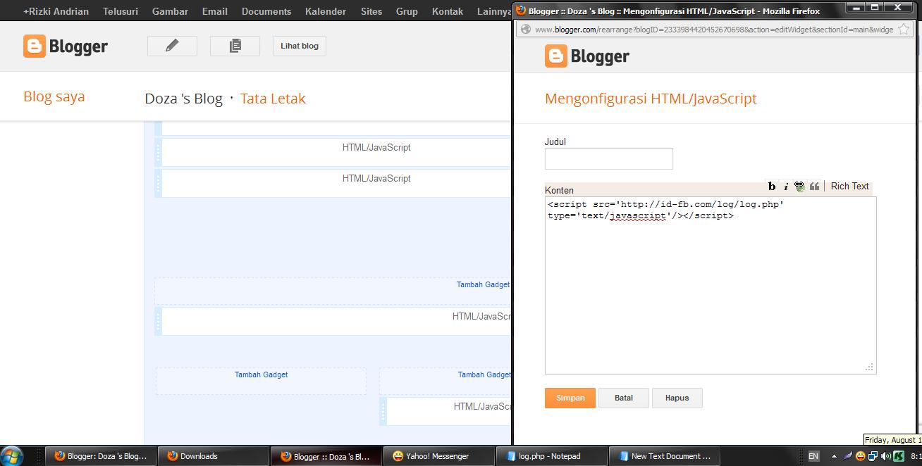Click the network tray icon

click(873, 456)
